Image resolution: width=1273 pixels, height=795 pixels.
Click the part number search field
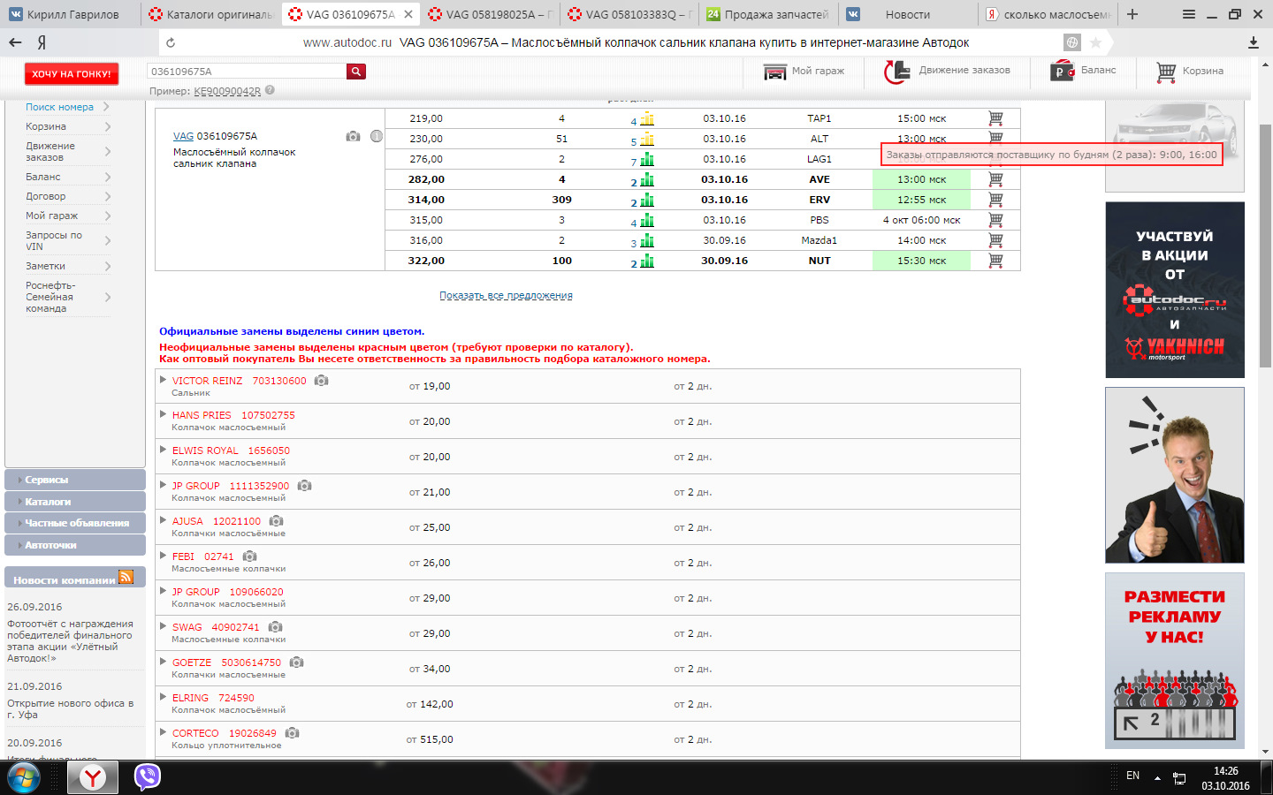tap(247, 72)
